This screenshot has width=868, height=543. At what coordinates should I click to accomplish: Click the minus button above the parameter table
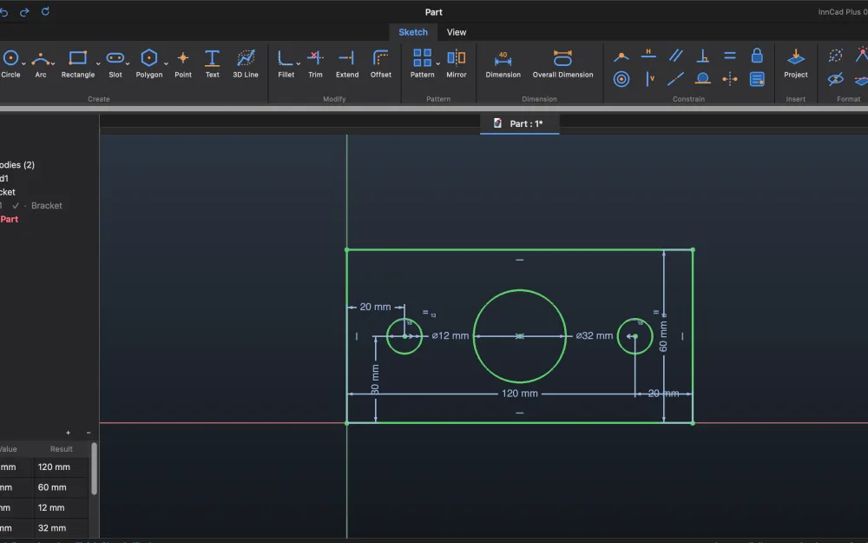click(88, 433)
